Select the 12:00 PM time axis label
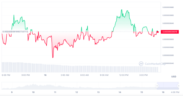 (124, 75)
